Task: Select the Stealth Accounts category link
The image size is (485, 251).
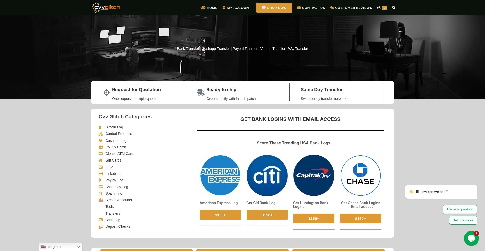Action: (118, 200)
